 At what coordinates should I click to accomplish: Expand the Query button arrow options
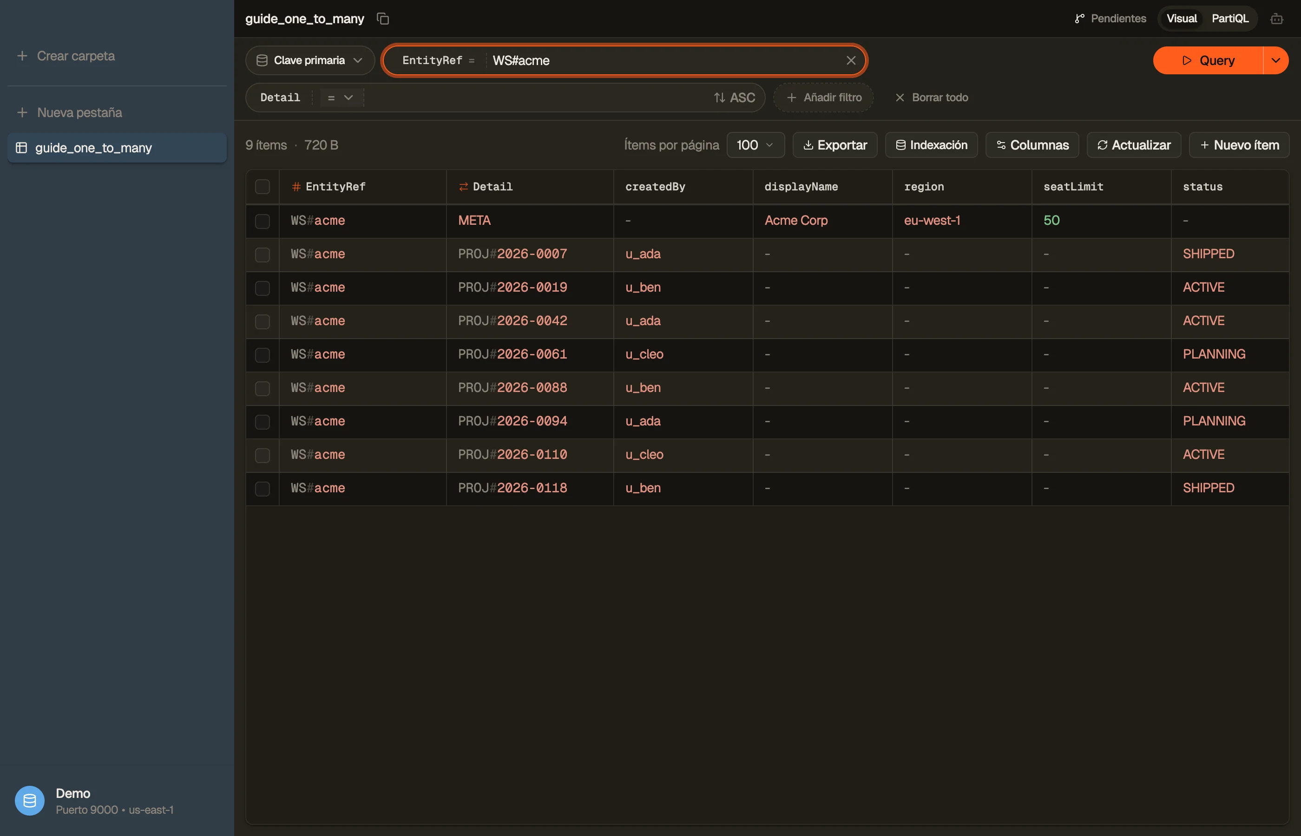[1275, 60]
